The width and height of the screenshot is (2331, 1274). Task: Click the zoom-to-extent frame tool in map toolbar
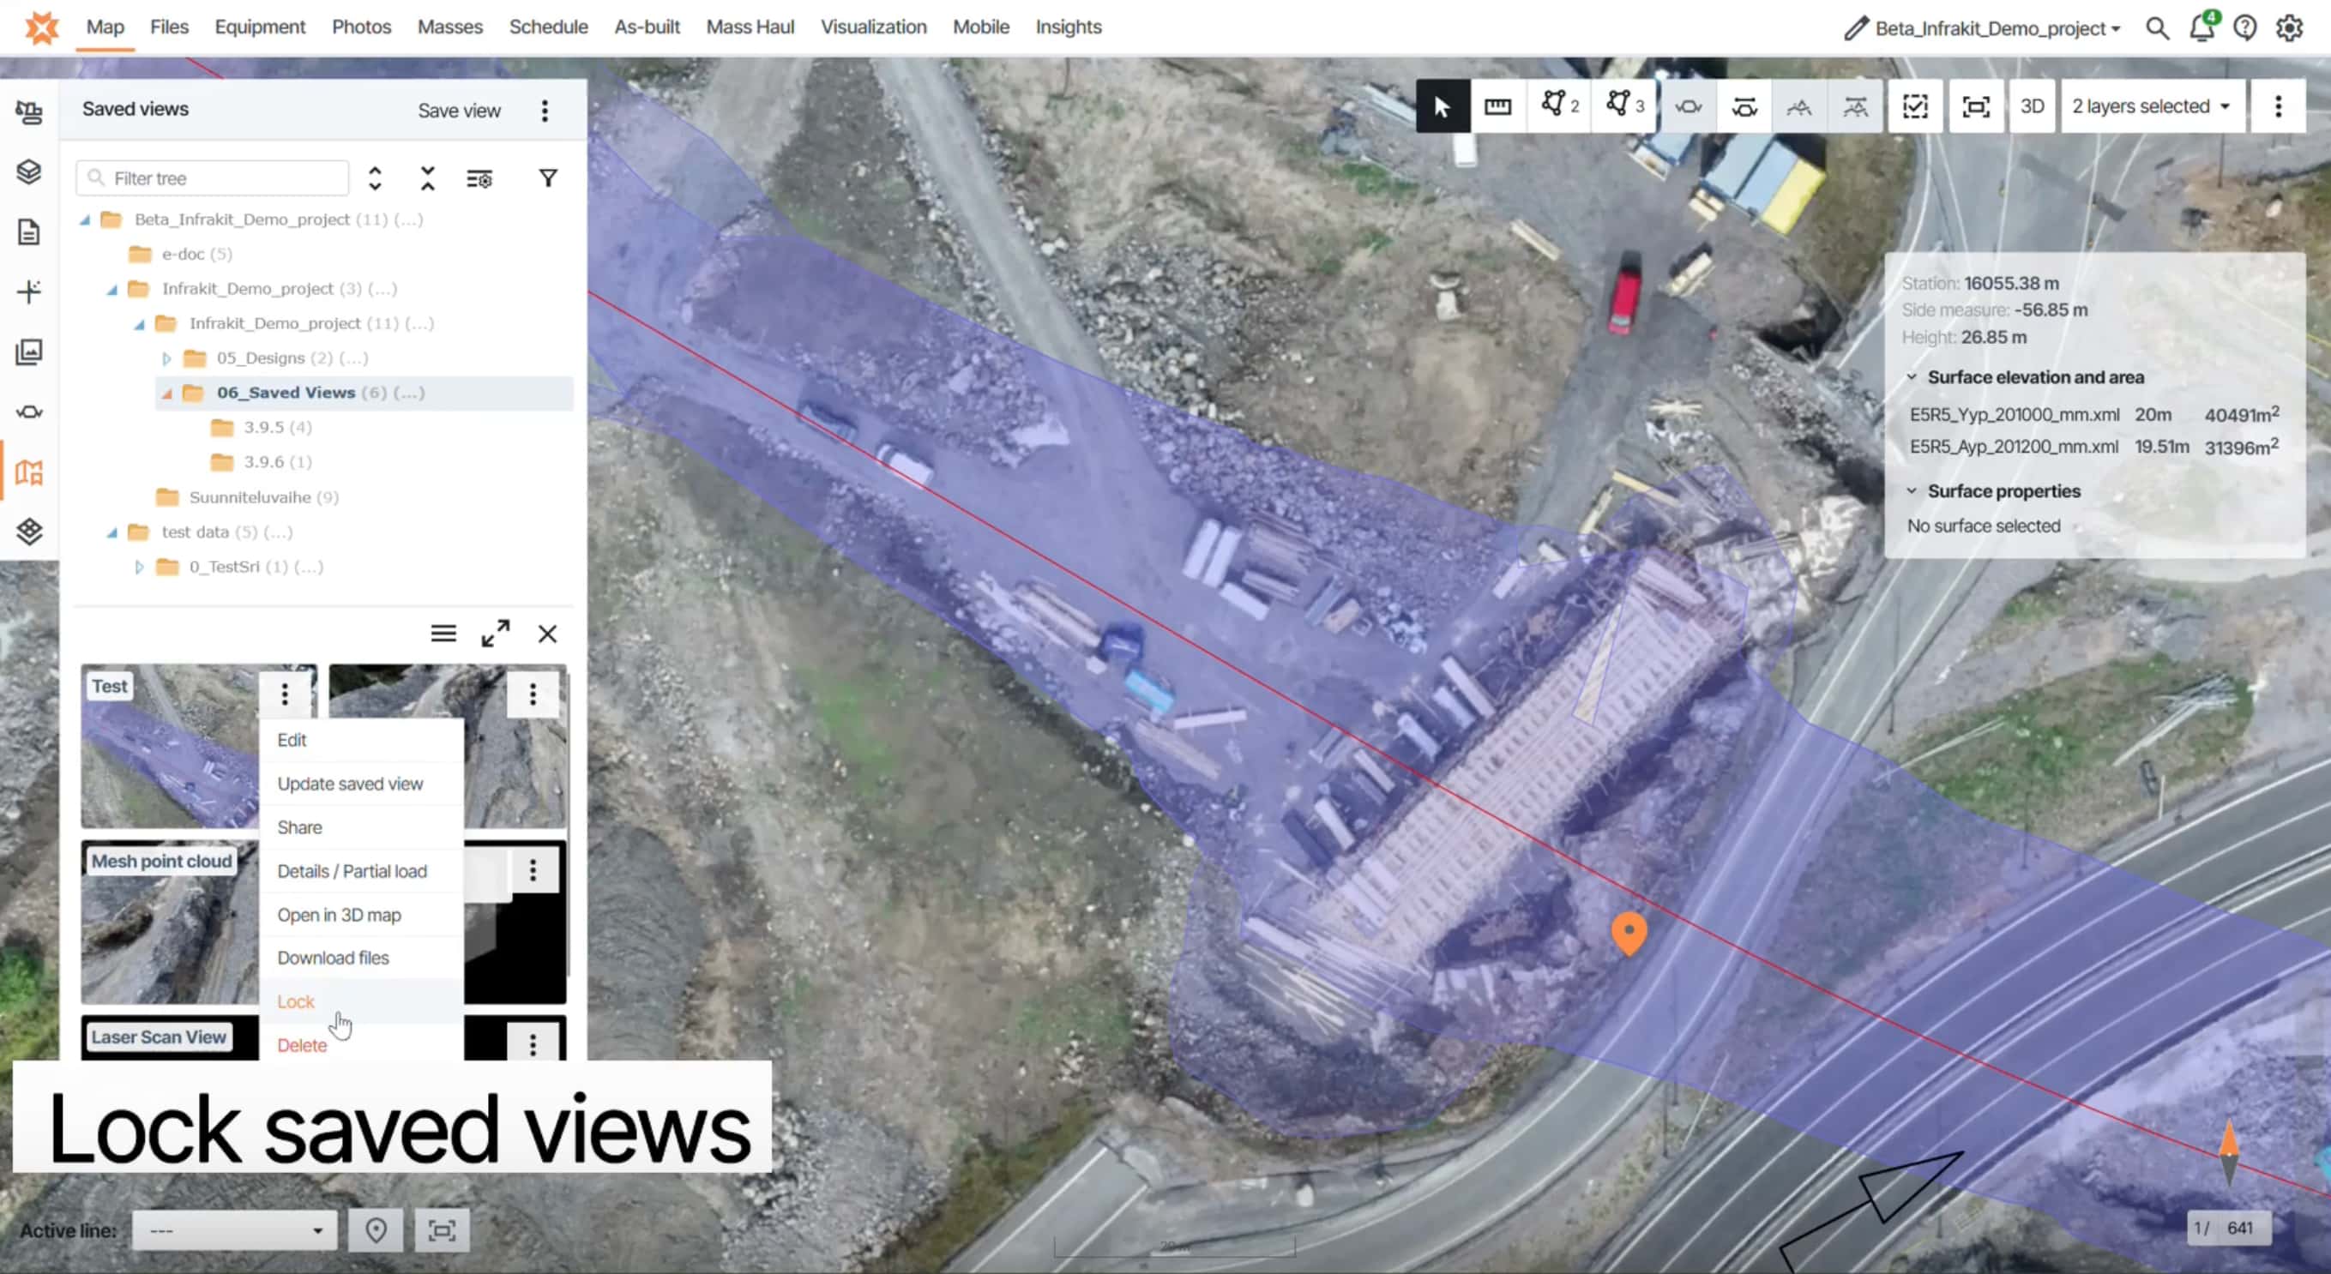(1975, 107)
